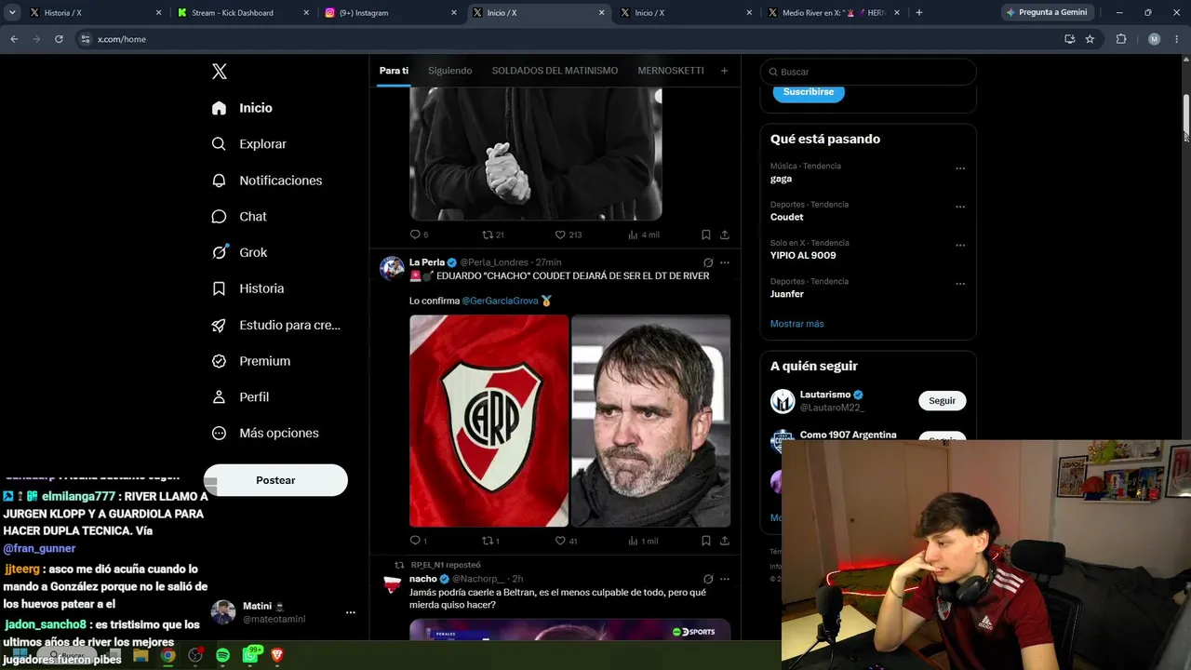Viewport: 1191px width, 670px height.
Task: Click the Postear button
Action: [x=275, y=480]
